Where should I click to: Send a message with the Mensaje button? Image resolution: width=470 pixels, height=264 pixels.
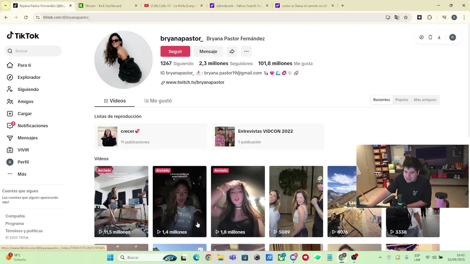[208, 51]
